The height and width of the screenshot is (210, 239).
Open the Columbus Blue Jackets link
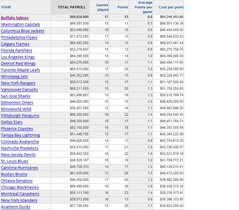[x=23, y=31]
